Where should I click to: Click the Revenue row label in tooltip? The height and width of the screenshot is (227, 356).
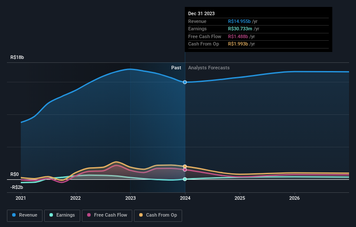[197, 21]
